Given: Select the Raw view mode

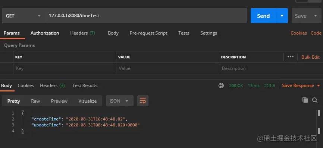Looking at the screenshot, I should 35,101.
